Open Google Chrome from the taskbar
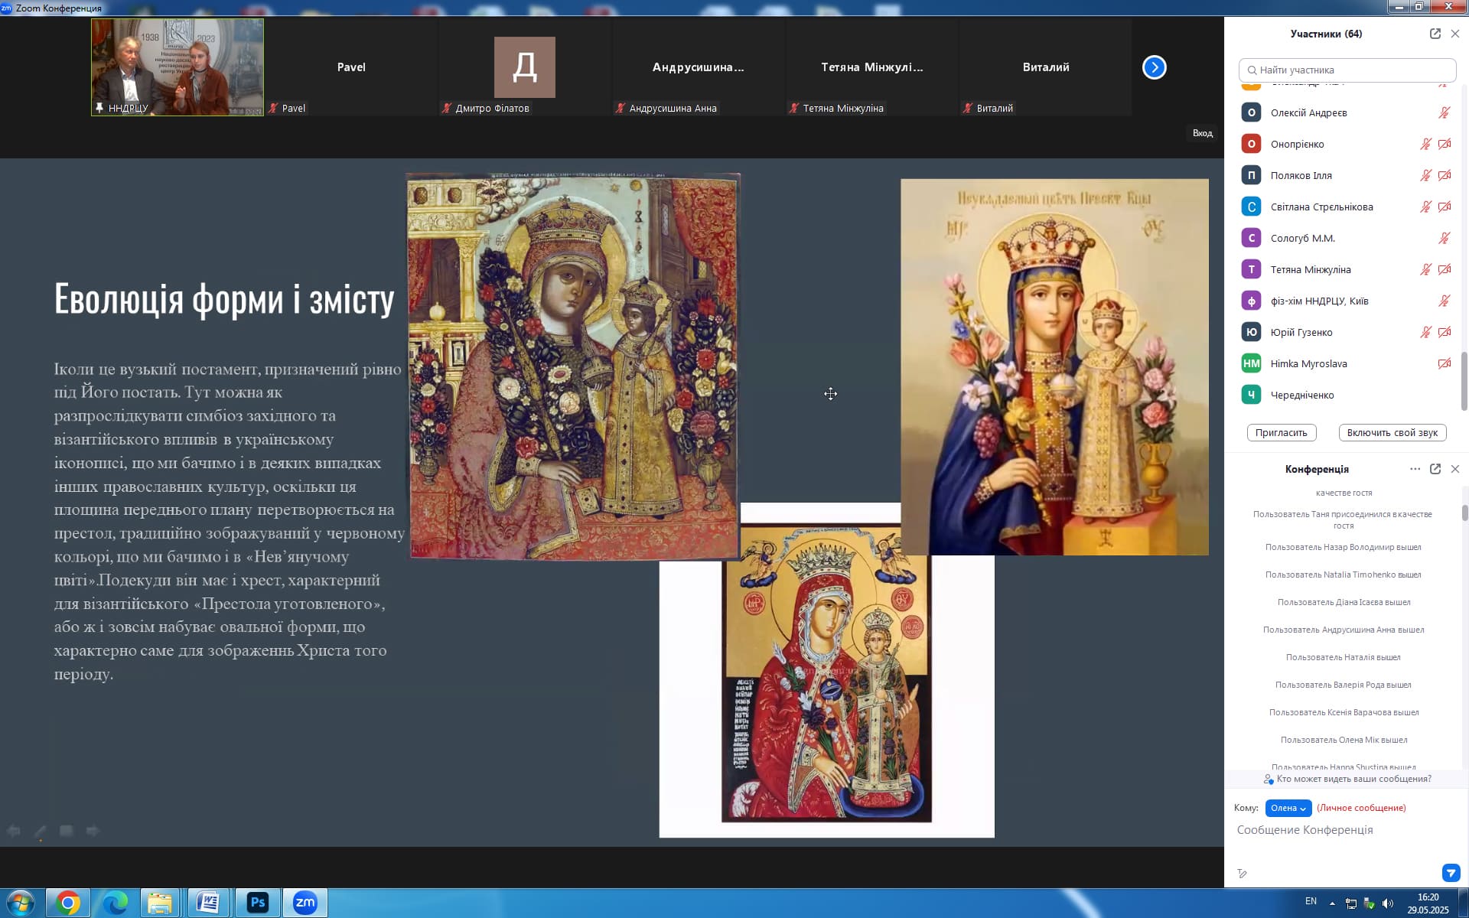The height and width of the screenshot is (918, 1469). (x=67, y=903)
